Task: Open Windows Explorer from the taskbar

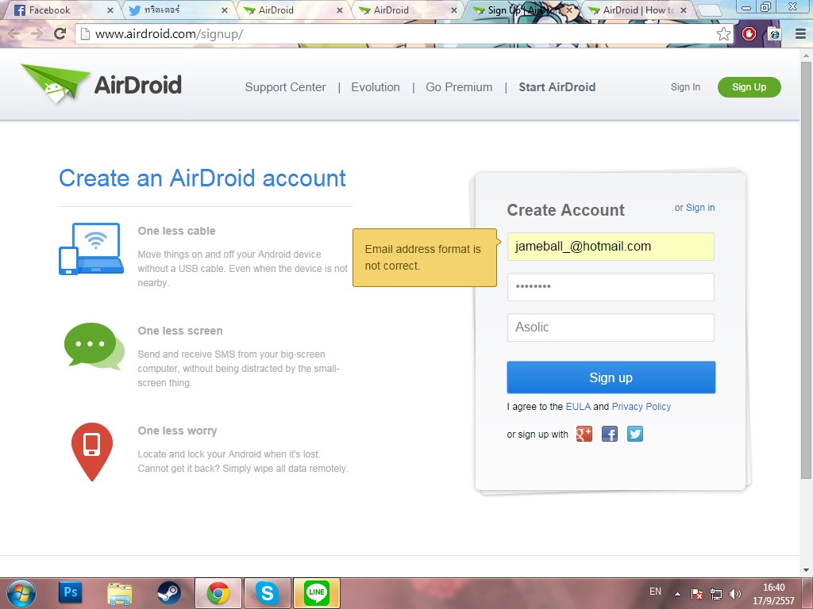Action: (x=119, y=593)
